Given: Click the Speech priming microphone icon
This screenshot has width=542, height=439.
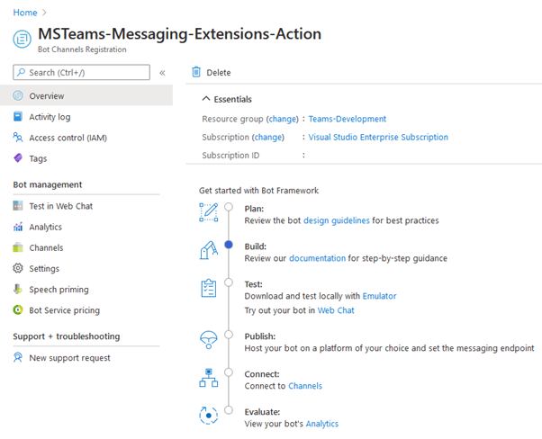Looking at the screenshot, I should [19, 290].
